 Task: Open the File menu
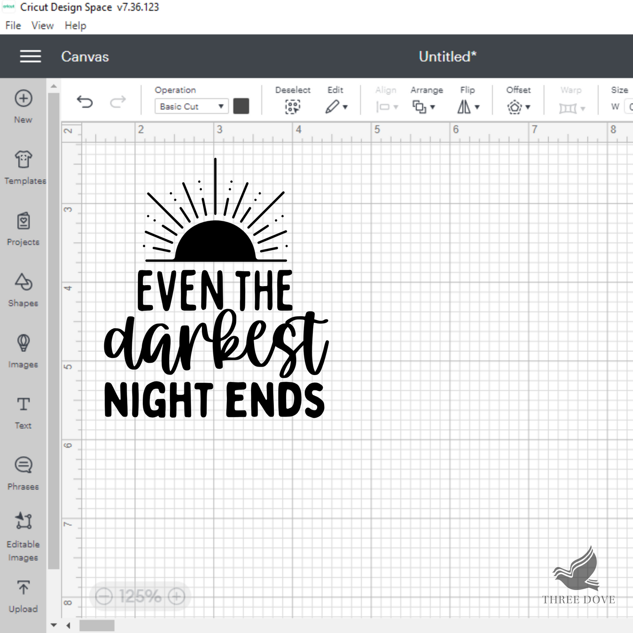coord(13,25)
